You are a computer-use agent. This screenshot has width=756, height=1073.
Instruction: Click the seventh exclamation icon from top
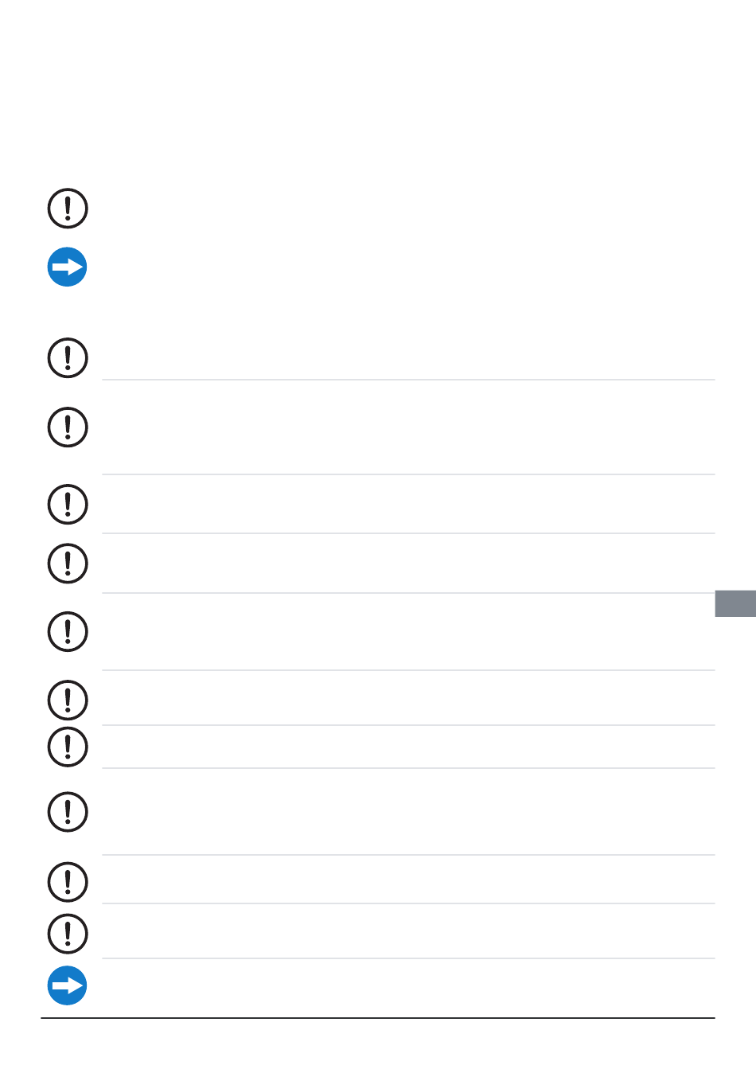(68, 700)
